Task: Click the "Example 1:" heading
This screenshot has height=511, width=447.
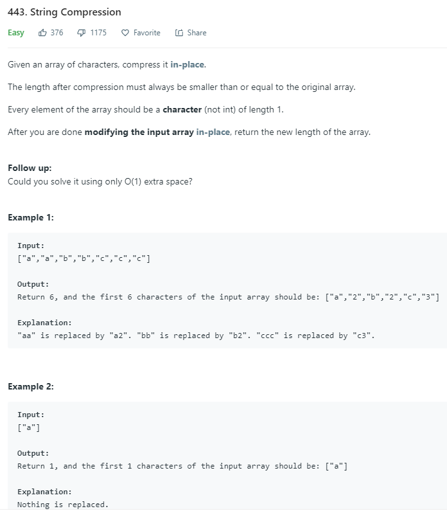Action: [31, 217]
